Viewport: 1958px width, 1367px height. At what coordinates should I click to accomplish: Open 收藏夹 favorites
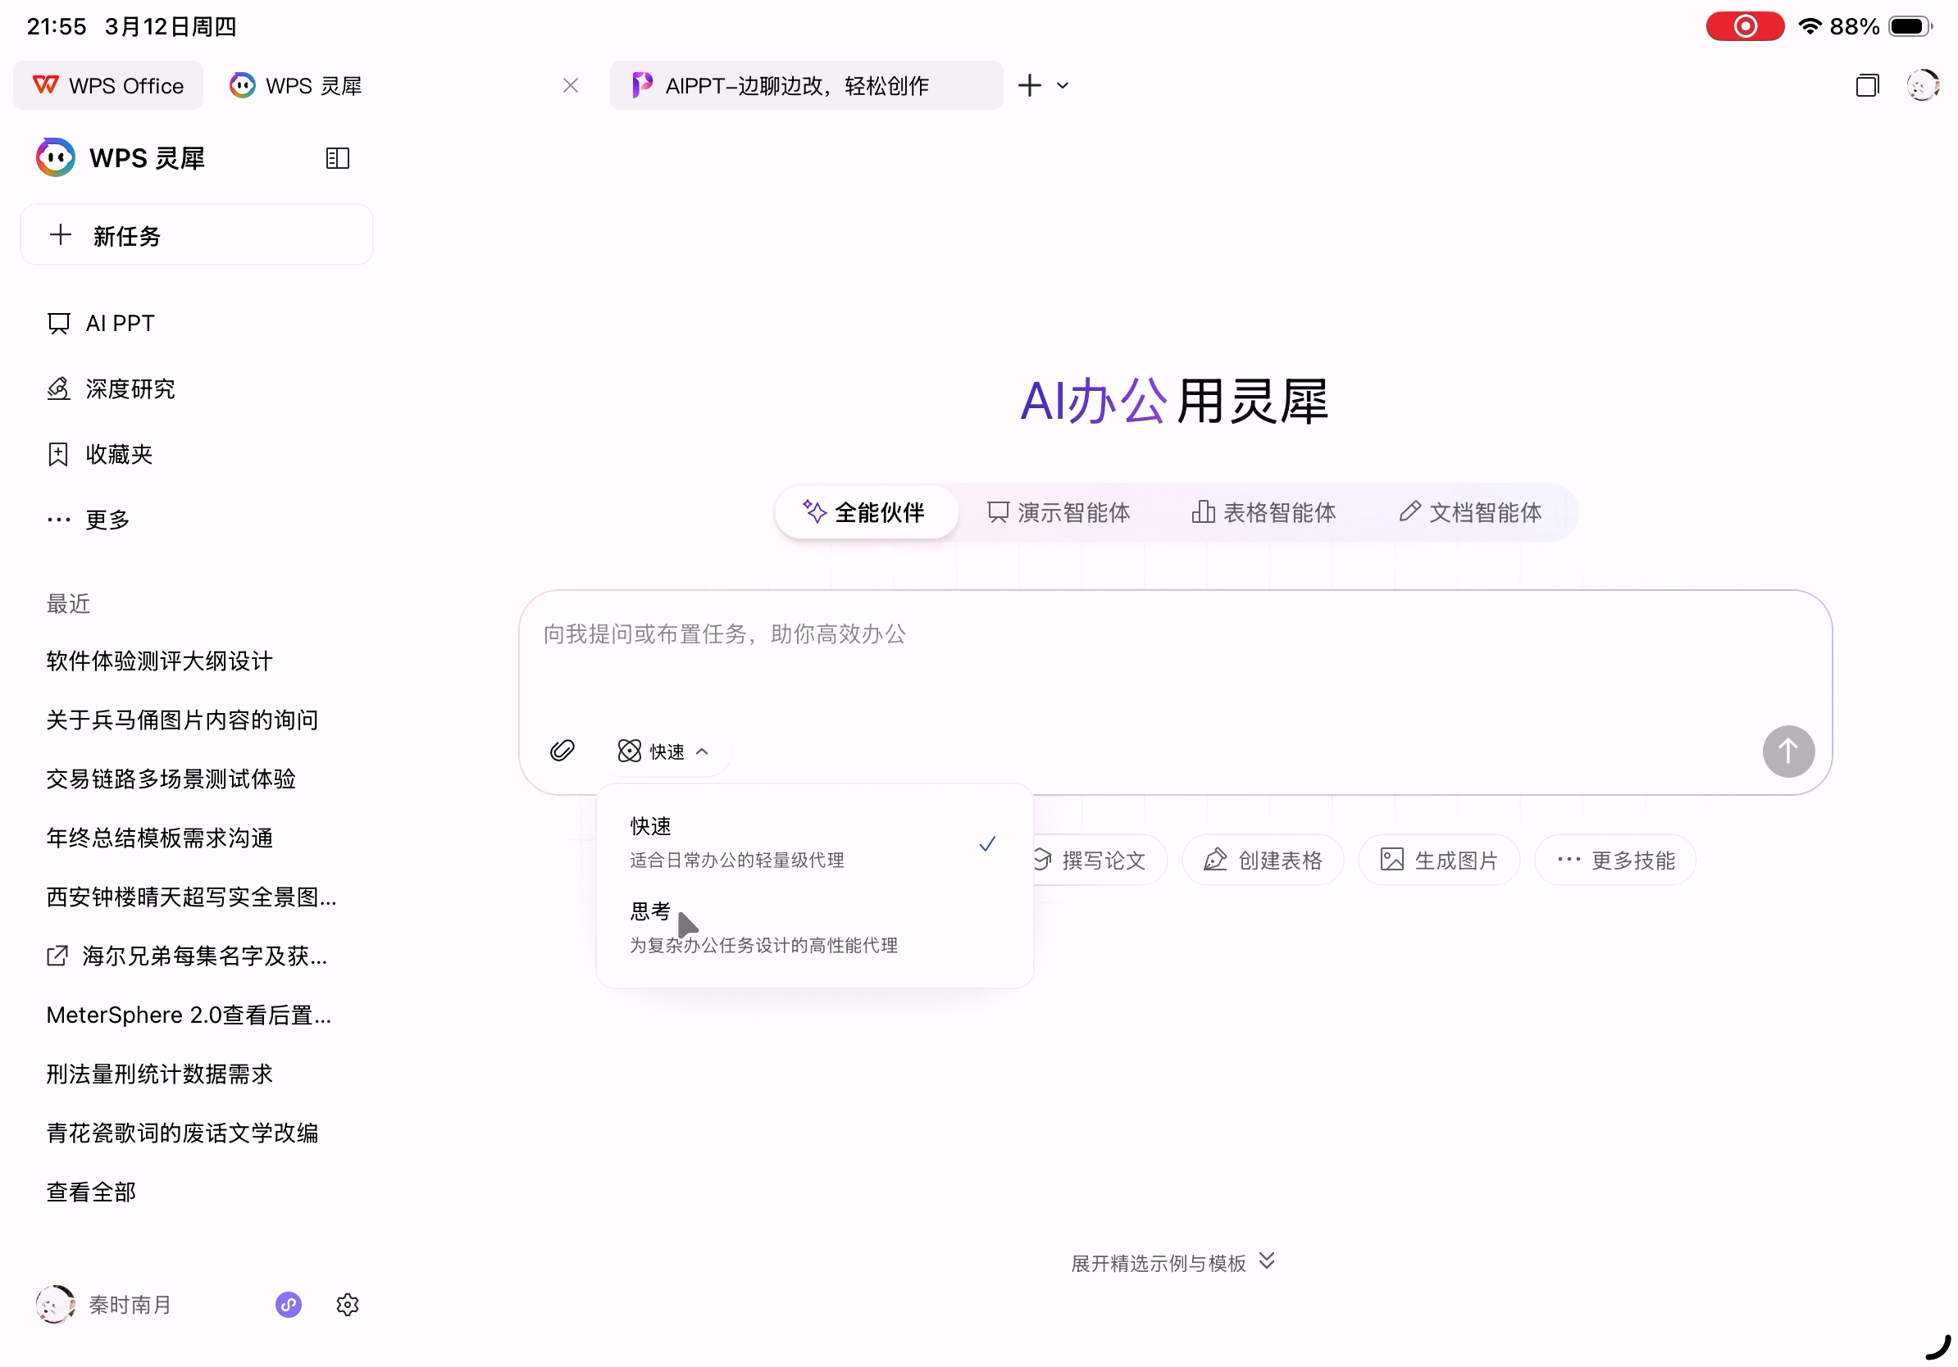(119, 454)
